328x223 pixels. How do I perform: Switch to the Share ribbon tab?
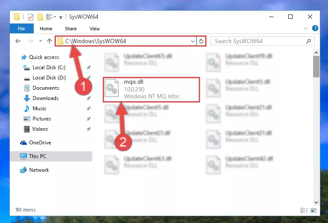pos(71,29)
